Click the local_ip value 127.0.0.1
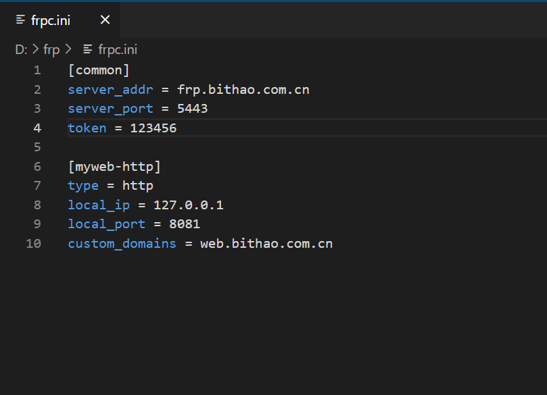Screen dimensions: 547x395 189,205
